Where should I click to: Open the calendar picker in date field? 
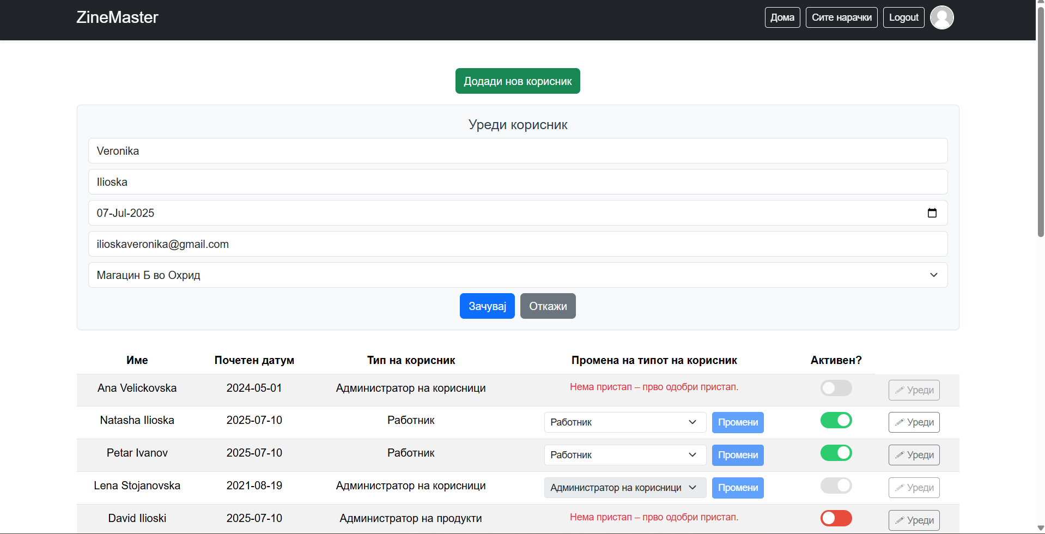(x=932, y=213)
